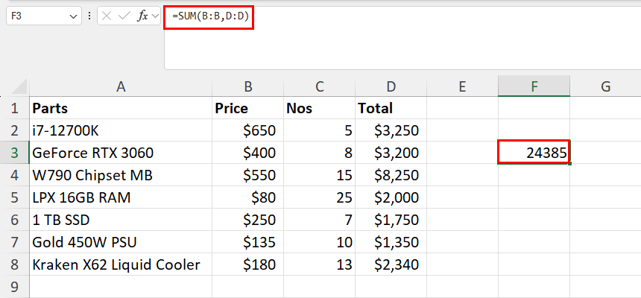
Task: Select cell containing Kraken X62 Liquid Cooler
Action: point(121,264)
